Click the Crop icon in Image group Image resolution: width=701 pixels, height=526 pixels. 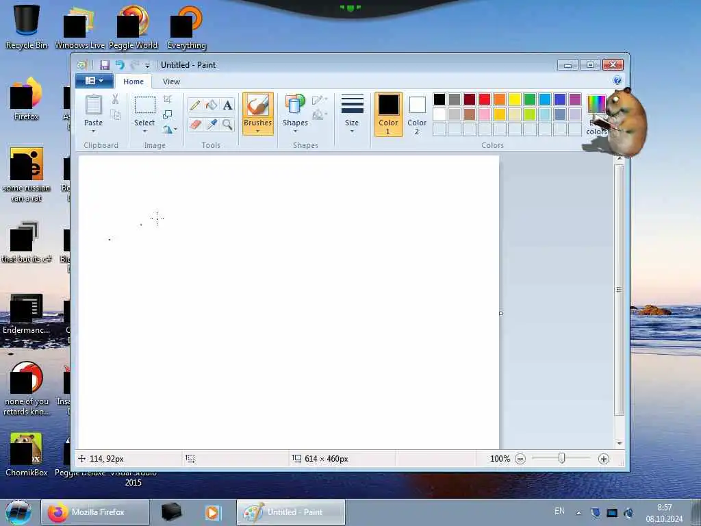pos(168,99)
